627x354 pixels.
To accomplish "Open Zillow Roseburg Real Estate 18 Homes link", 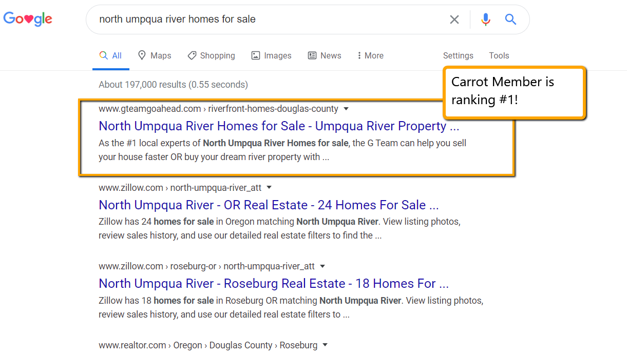I will (x=274, y=284).
